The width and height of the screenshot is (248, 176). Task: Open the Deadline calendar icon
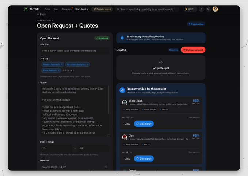[106, 167]
